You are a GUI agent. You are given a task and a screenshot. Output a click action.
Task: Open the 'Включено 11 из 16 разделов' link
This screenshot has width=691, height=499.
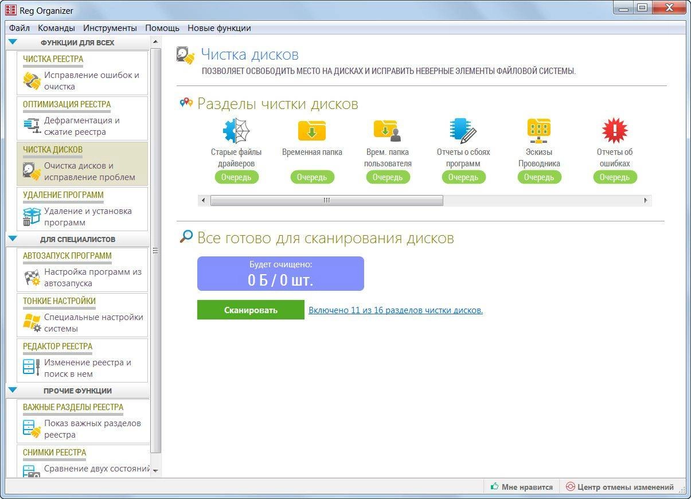(396, 310)
